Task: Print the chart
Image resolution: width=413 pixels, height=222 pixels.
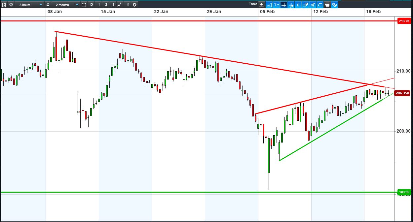Action: [327, 5]
